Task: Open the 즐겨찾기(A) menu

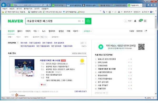Action: click(x=28, y=9)
